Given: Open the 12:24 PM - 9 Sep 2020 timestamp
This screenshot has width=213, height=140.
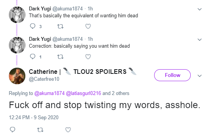Looking at the screenshot, I should coord(34,117).
